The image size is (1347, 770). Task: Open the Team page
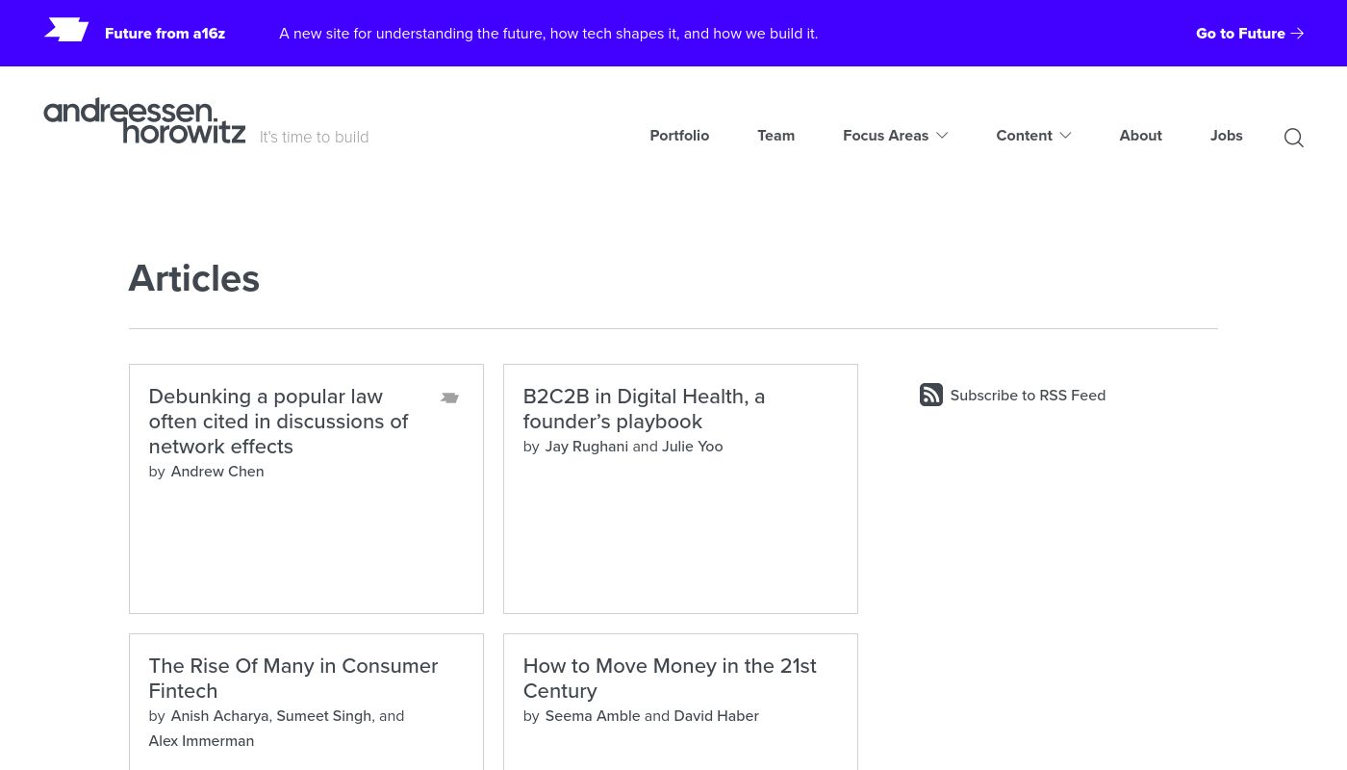(775, 136)
